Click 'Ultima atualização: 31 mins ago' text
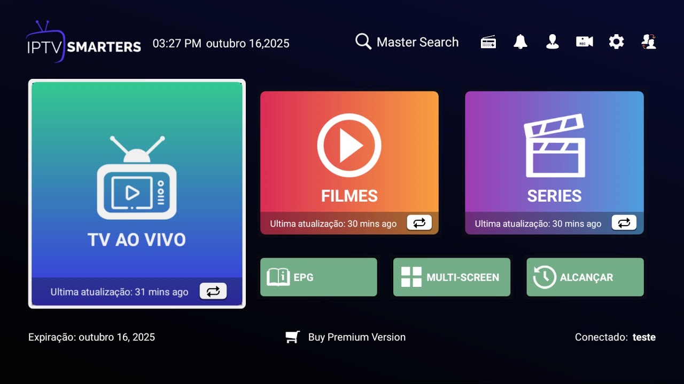The height and width of the screenshot is (384, 684). pyautogui.click(x=119, y=292)
